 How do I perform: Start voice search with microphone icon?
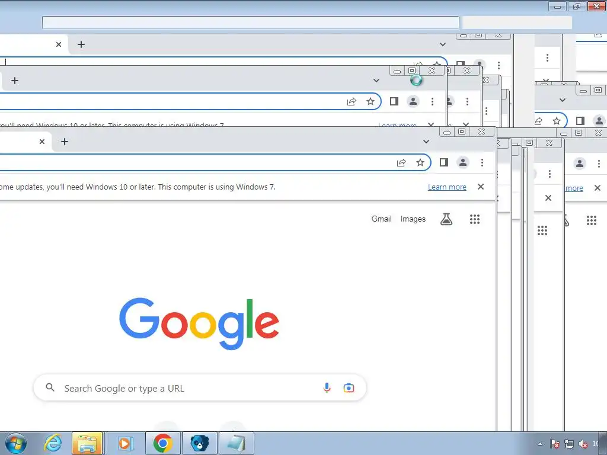pyautogui.click(x=327, y=387)
